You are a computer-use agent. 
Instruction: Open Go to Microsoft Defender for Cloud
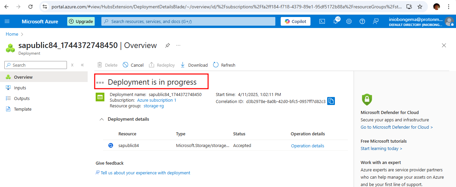click(396, 127)
